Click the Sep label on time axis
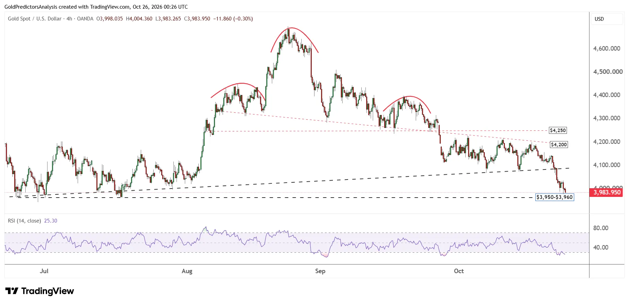The image size is (629, 304). (x=320, y=271)
